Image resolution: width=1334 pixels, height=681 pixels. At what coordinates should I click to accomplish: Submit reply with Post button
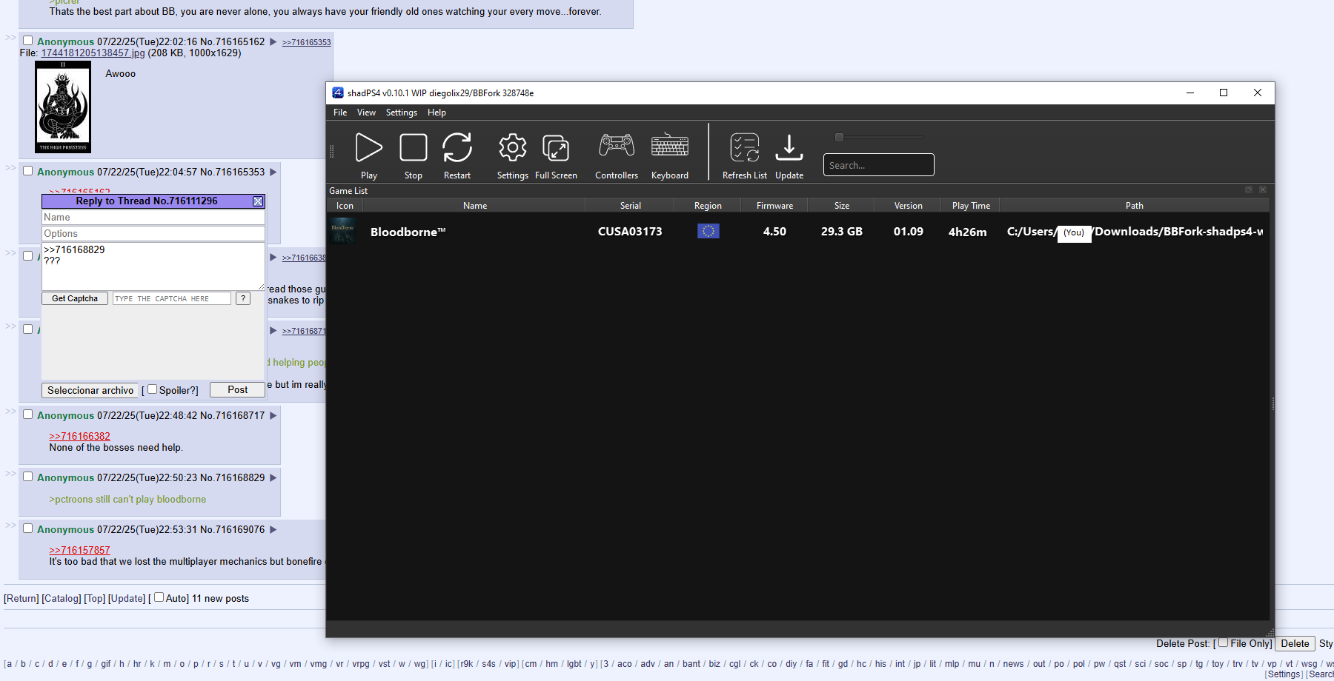coord(238,389)
